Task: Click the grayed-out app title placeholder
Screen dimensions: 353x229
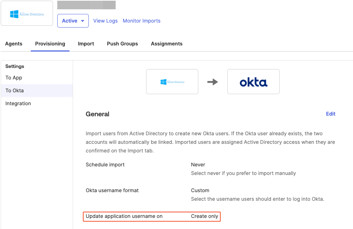Action: 86,5
